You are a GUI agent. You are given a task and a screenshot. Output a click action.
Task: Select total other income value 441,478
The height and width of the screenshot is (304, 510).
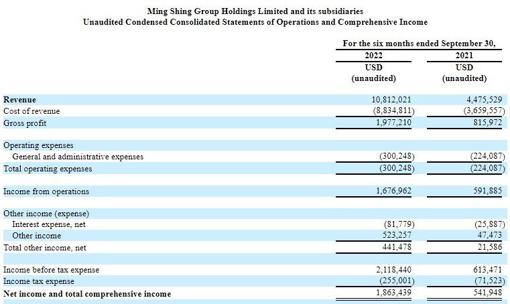coord(397,247)
